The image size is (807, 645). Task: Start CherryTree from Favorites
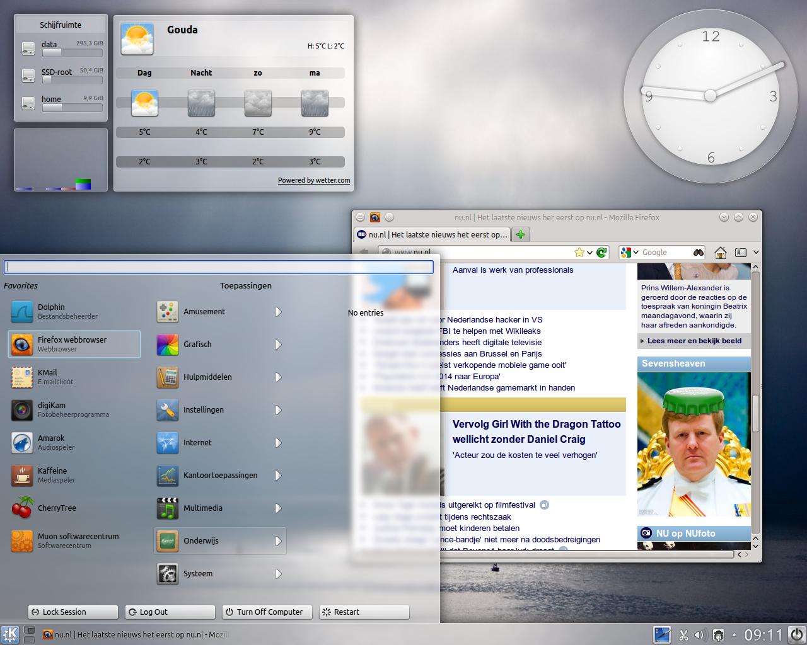pos(74,508)
